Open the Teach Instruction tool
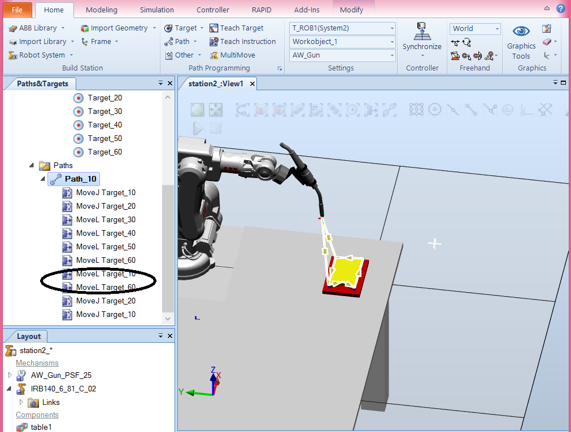 243,41
